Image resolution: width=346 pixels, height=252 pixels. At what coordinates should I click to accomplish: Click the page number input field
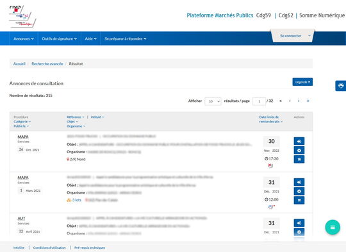(x=259, y=101)
